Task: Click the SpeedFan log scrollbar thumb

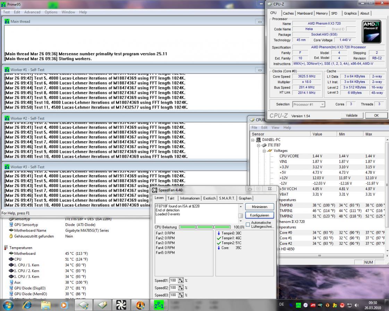Action: (240, 216)
